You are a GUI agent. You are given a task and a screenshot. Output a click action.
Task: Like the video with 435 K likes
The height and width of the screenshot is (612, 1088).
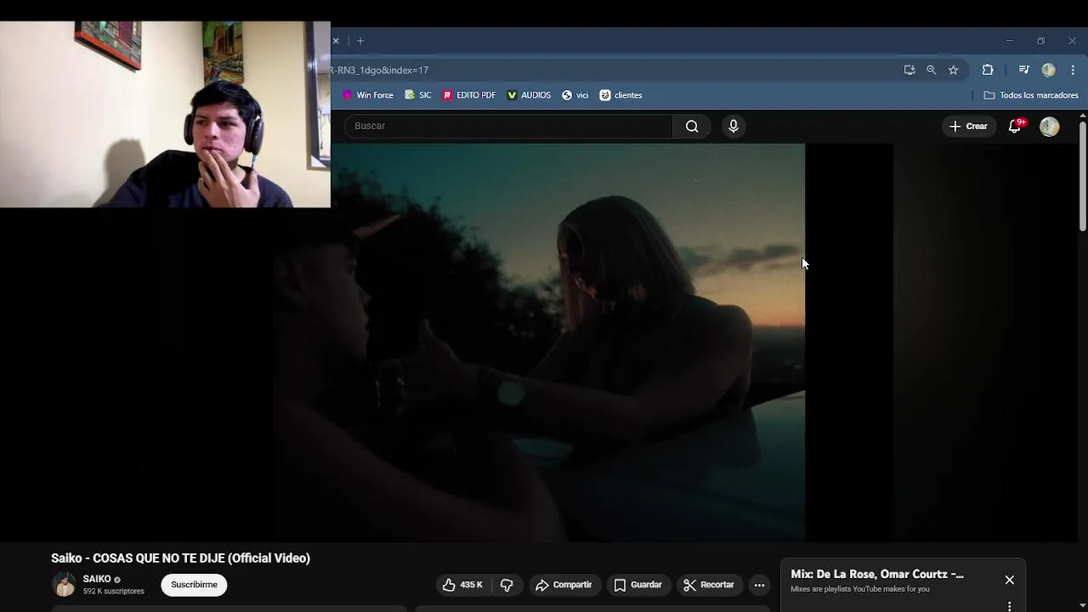coord(462,585)
